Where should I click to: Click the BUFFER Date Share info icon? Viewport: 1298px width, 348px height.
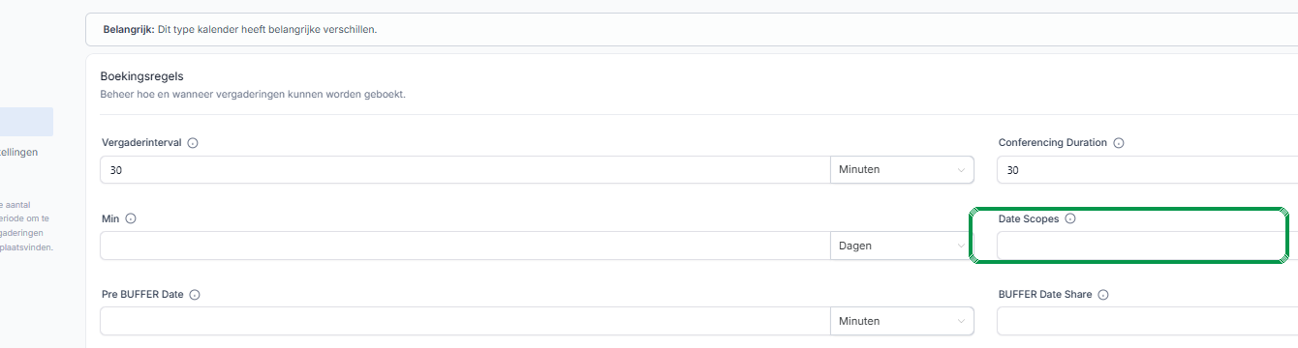1103,295
